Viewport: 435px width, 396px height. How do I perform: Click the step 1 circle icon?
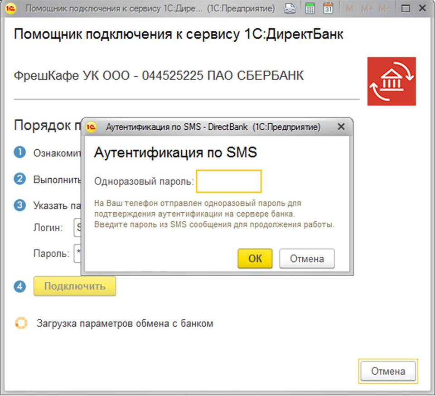(x=19, y=153)
